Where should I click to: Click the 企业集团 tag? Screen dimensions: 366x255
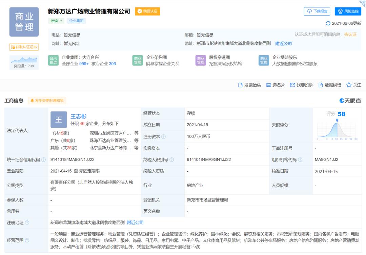(76, 21)
